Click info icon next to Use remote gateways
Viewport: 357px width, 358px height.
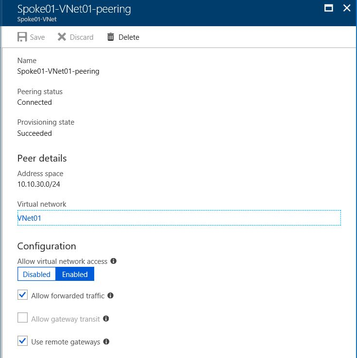[x=106, y=342]
